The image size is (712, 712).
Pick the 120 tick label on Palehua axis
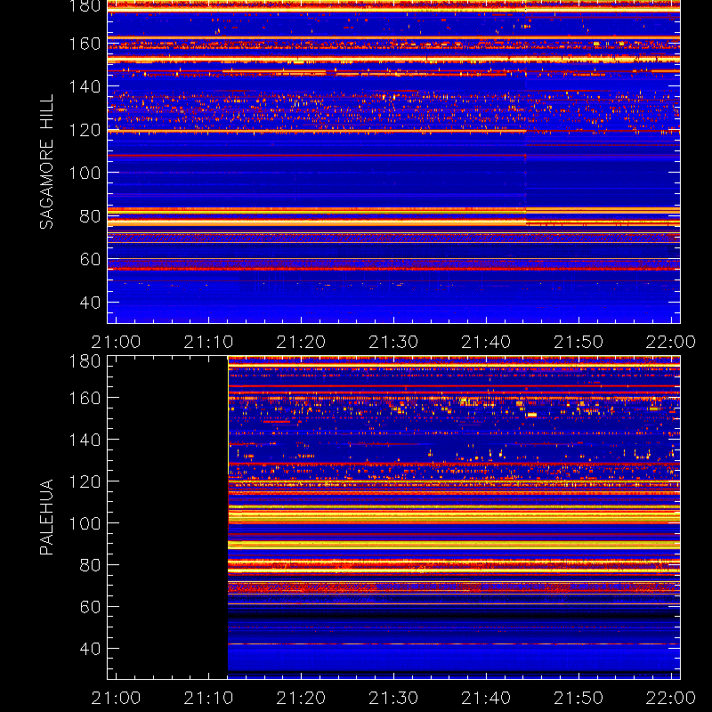click(85, 481)
